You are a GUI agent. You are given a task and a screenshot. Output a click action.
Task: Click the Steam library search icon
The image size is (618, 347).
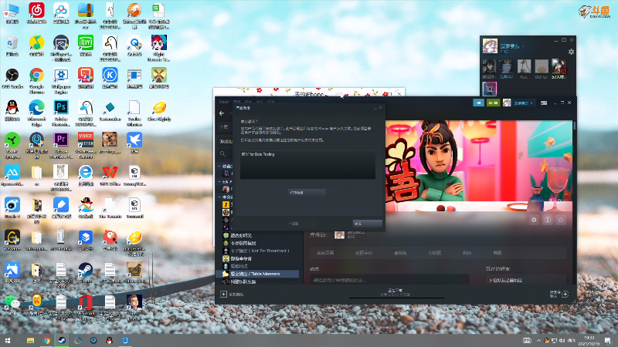click(222, 153)
